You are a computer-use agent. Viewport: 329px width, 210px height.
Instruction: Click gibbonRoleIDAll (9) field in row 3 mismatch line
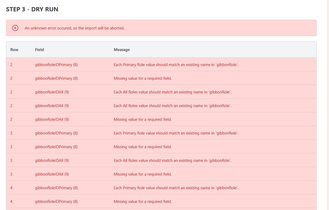pos(52,160)
